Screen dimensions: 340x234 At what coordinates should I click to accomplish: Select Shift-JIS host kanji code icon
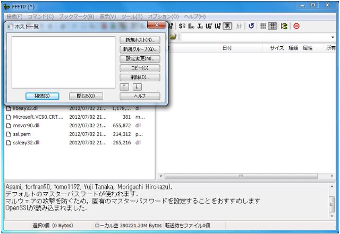click(x=182, y=25)
